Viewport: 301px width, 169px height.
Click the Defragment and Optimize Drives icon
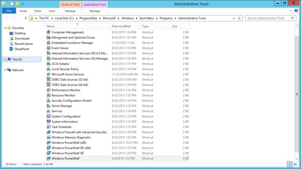pyautogui.click(x=49, y=38)
